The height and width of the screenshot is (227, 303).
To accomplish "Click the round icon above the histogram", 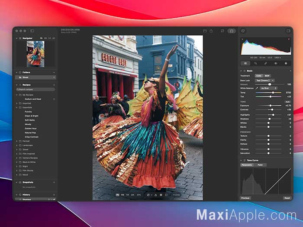I will click(243, 31).
